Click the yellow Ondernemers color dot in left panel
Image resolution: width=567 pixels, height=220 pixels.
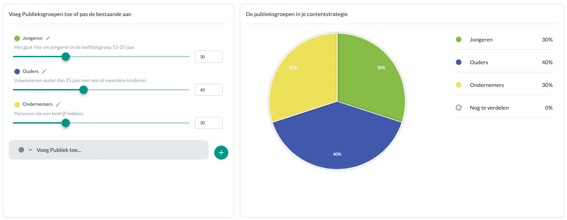(x=17, y=104)
